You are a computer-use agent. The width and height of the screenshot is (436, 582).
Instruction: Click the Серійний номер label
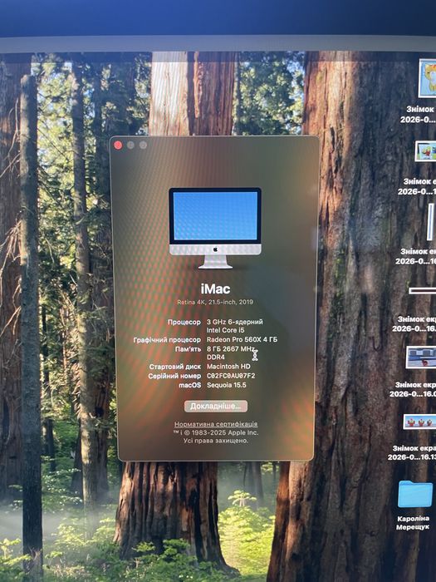[174, 376]
